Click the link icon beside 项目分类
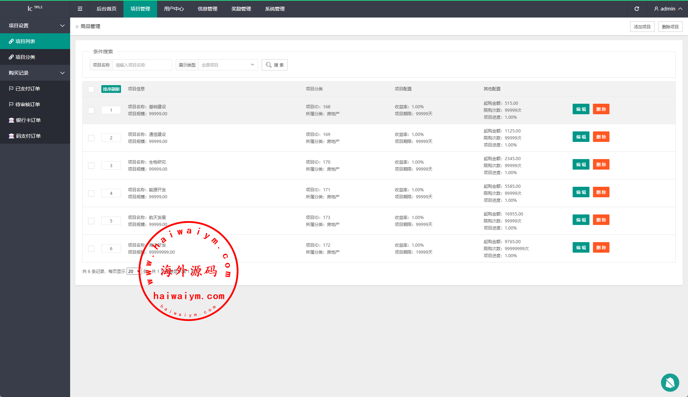 click(x=11, y=57)
